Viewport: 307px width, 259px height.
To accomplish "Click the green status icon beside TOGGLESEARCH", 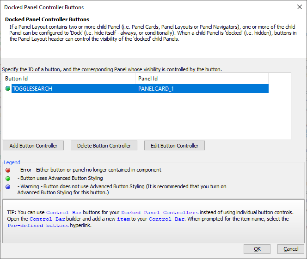I will pos(8,88).
